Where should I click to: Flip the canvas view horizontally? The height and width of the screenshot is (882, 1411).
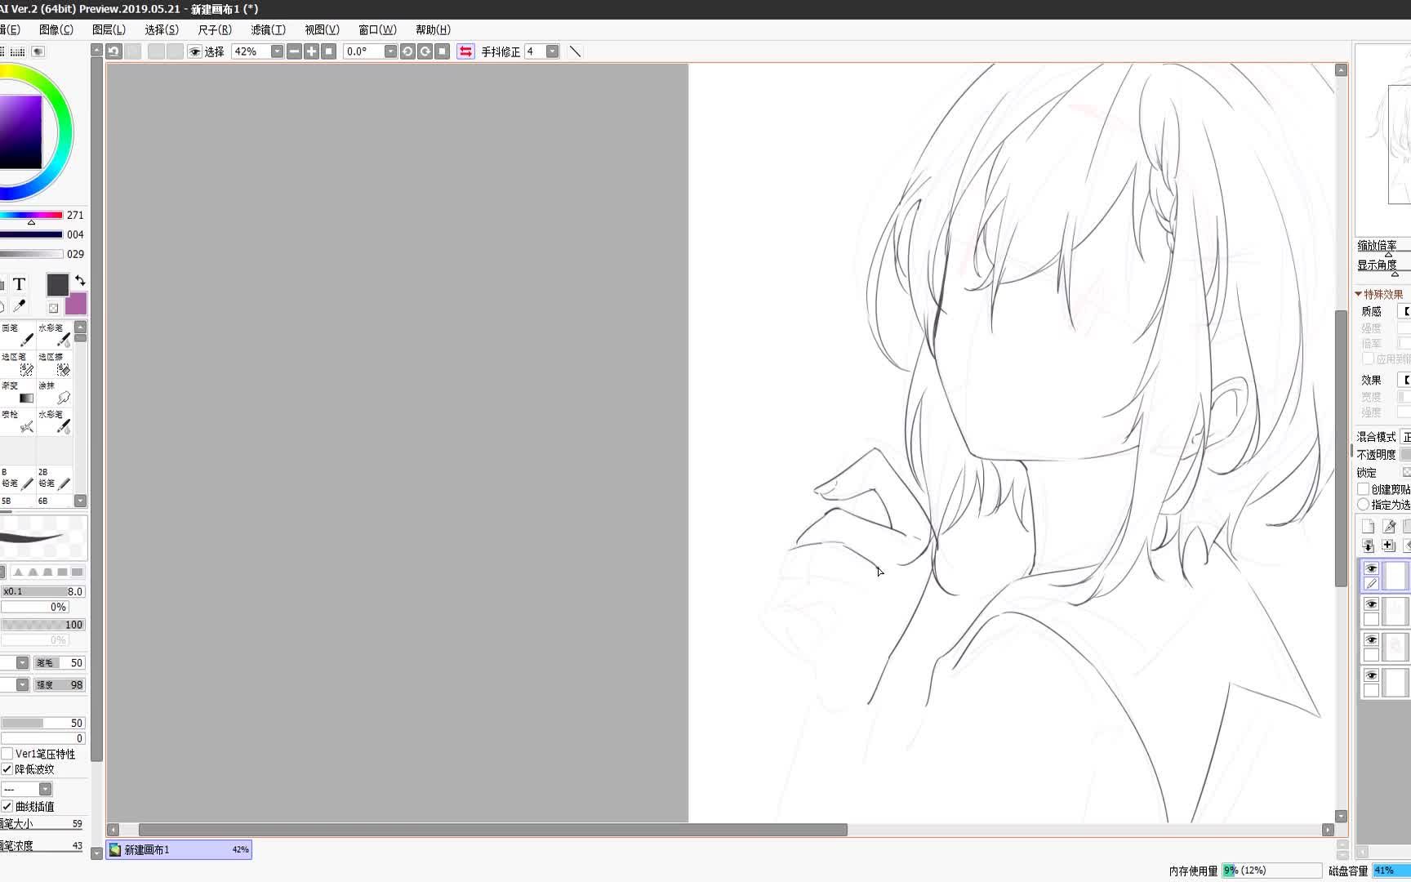465,51
